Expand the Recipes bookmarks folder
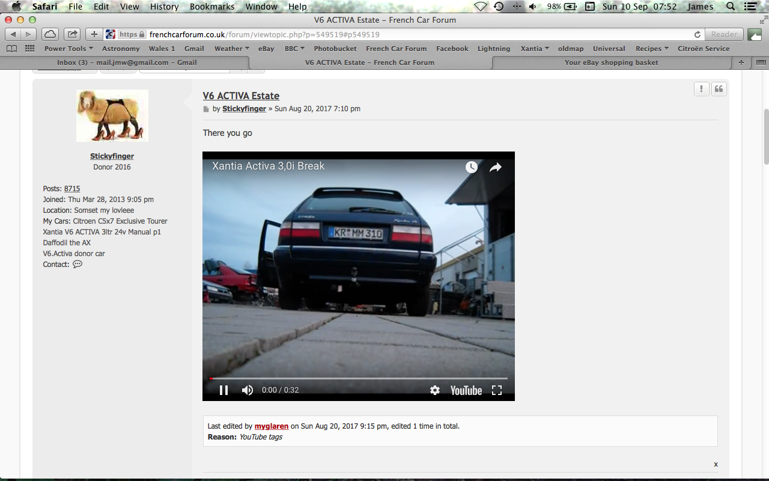The image size is (769, 481). pyautogui.click(x=652, y=49)
